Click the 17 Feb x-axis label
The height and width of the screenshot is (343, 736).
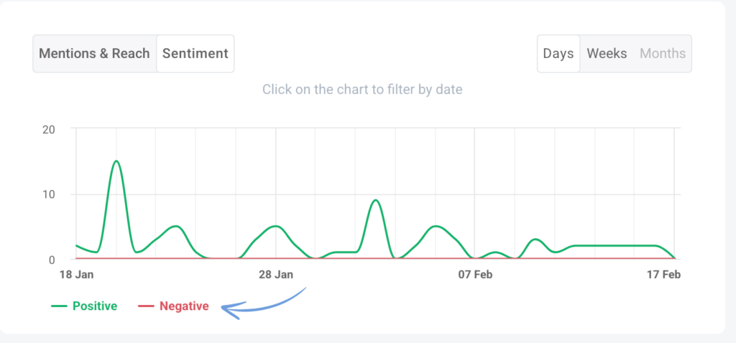pos(663,275)
